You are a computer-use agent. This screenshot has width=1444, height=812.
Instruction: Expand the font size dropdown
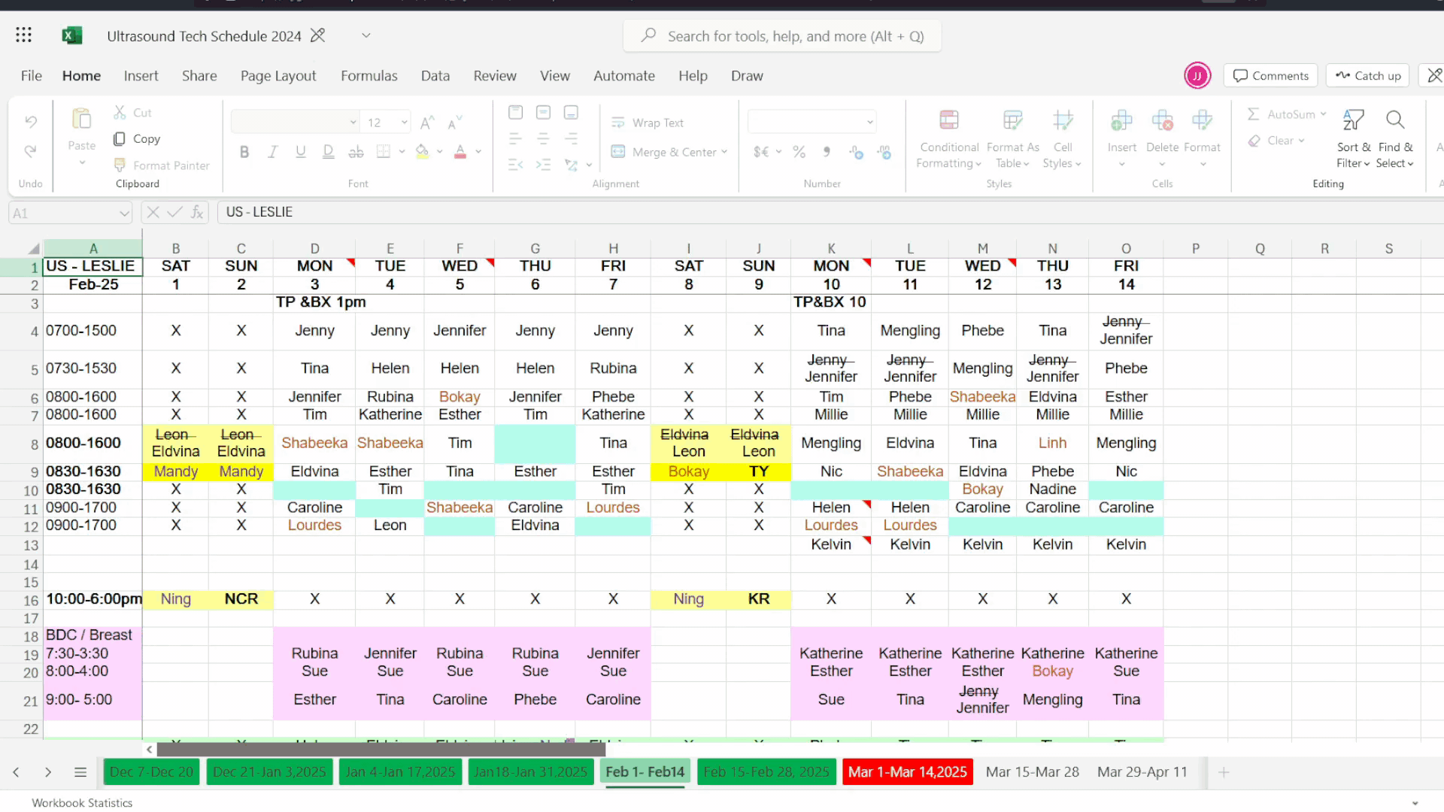click(x=405, y=123)
